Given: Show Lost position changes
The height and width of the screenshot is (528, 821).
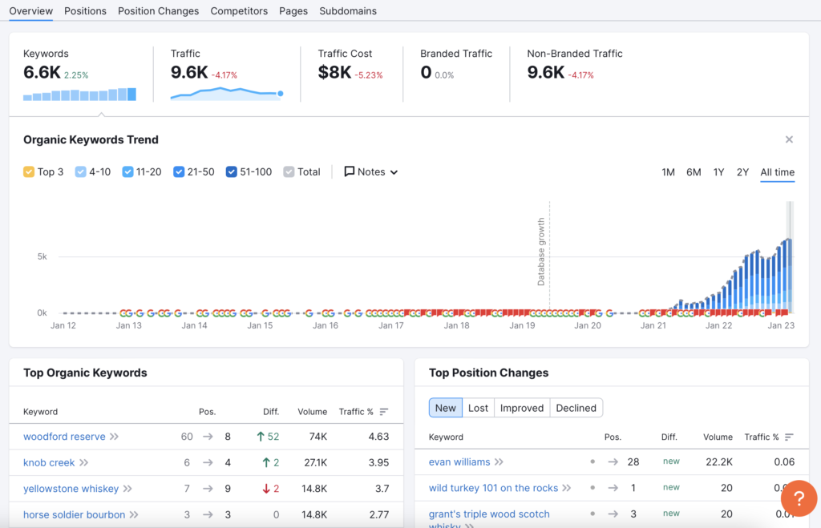Looking at the screenshot, I should point(478,408).
